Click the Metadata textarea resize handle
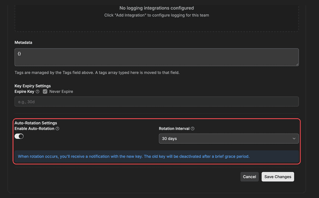The height and width of the screenshot is (198, 319). (x=297, y=65)
